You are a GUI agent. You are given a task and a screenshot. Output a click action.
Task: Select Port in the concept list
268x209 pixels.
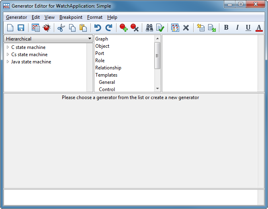(100, 53)
